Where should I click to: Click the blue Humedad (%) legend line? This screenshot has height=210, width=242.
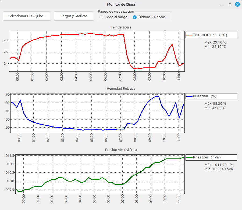click(x=189, y=96)
